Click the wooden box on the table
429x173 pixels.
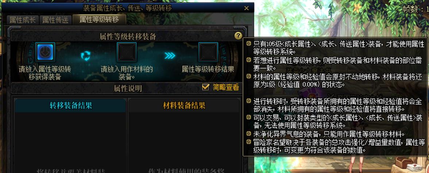coord(404,162)
